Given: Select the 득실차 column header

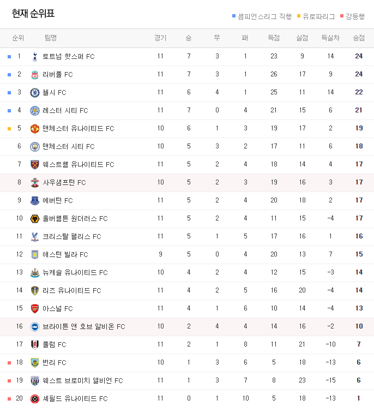Looking at the screenshot, I should [x=330, y=38].
